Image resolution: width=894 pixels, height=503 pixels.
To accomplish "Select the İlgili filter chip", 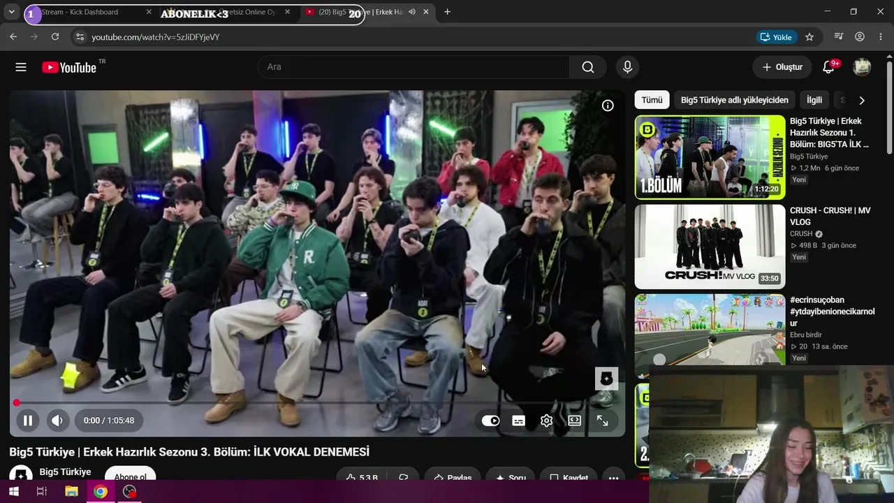I will pyautogui.click(x=814, y=100).
